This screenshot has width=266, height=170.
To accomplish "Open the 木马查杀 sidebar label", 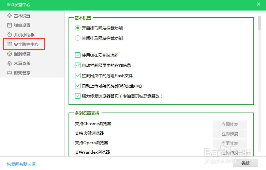I will pos(22,64).
